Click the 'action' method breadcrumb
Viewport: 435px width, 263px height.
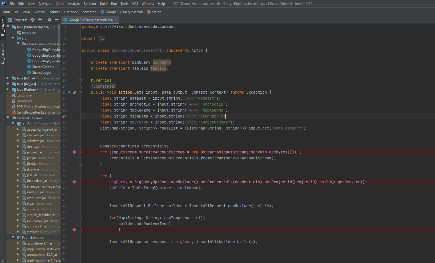pos(156,12)
